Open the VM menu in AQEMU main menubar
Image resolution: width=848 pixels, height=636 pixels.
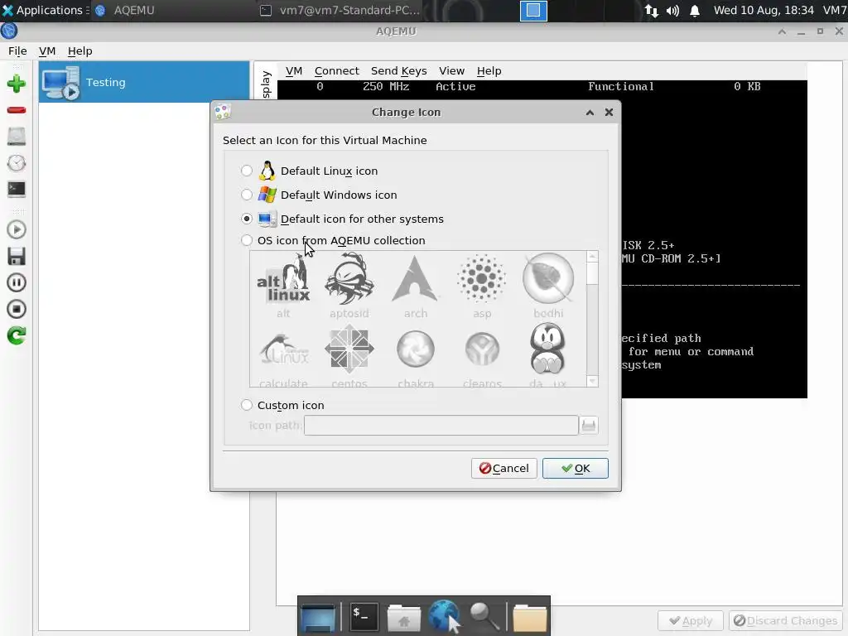[47, 51]
